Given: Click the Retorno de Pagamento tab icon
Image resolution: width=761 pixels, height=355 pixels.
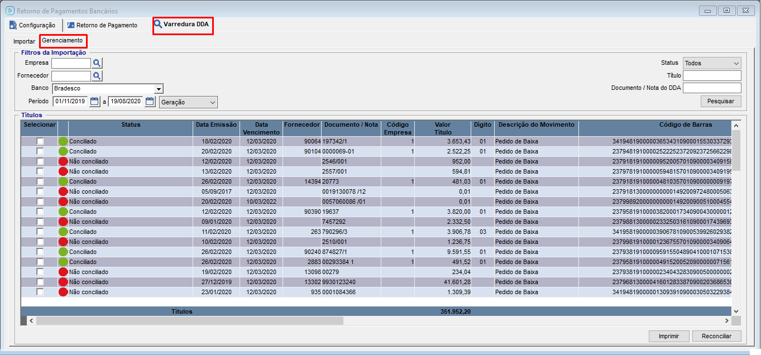Looking at the screenshot, I should pyautogui.click(x=70, y=25).
